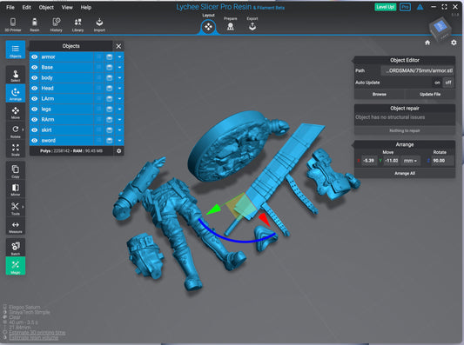Activate the Arrange tool
This screenshot has height=345, width=464.
tap(16, 93)
